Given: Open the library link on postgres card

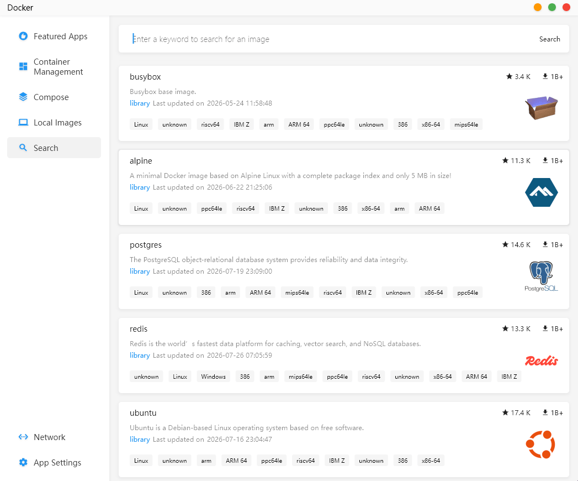Looking at the screenshot, I should tap(140, 271).
